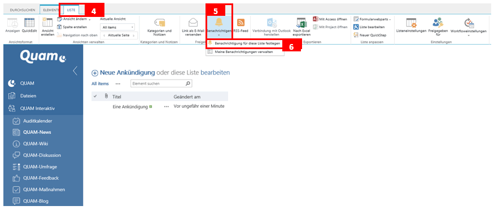The width and height of the screenshot is (494, 210).
Task: Open the Workfloweinstellungen dropdown
Action: pyautogui.click(x=468, y=27)
